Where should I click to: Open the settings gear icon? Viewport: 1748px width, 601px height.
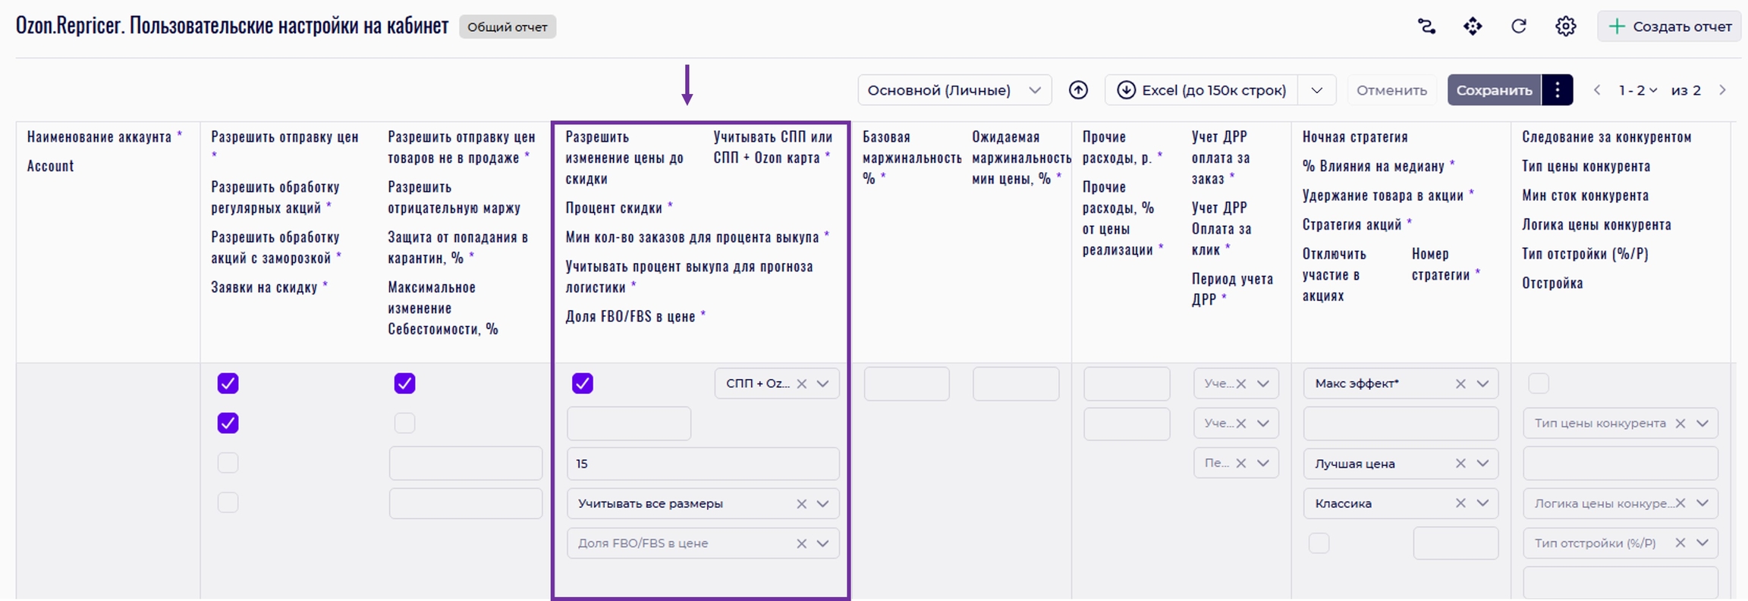pos(1565,27)
